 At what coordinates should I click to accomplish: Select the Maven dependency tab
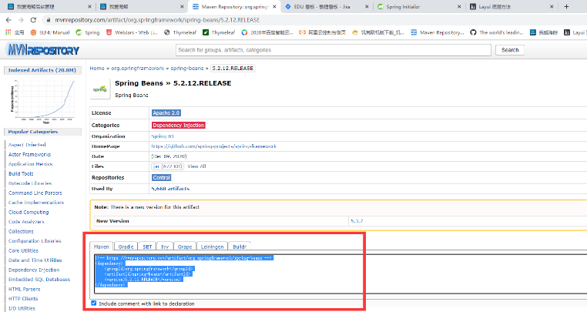(x=102, y=247)
